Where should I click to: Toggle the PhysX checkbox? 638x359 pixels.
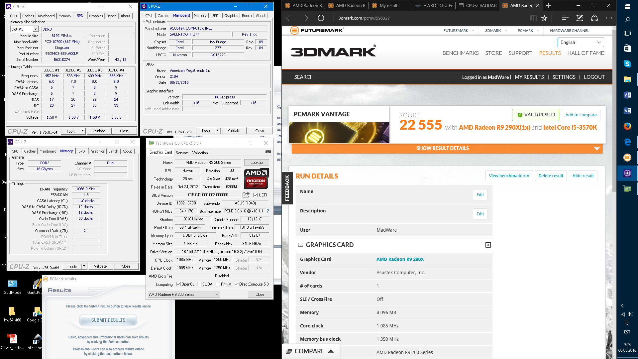point(218,284)
